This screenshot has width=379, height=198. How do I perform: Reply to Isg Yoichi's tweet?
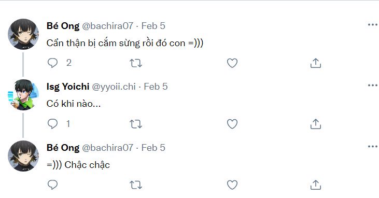pos(52,124)
